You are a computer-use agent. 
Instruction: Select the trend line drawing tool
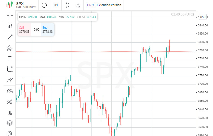click(x=10, y=37)
